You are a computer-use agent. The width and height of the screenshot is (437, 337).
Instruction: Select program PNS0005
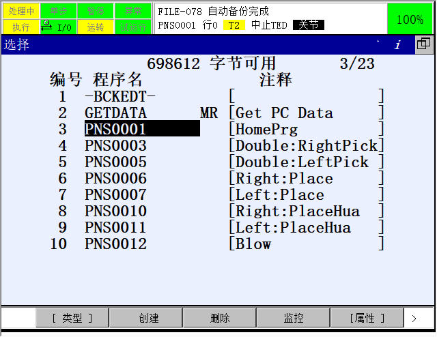tap(115, 162)
